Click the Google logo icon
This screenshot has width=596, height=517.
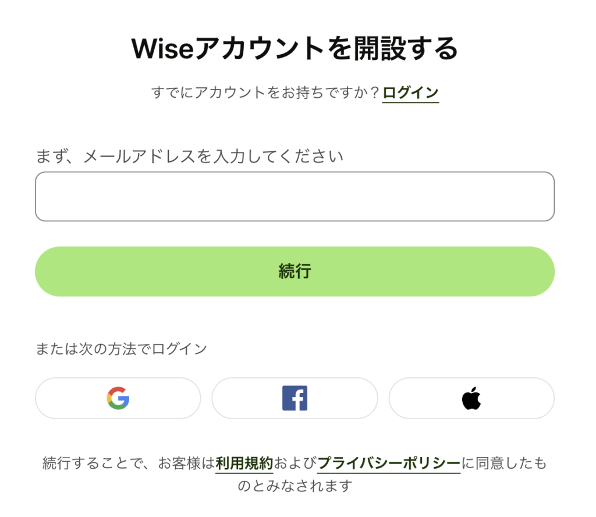(x=118, y=398)
